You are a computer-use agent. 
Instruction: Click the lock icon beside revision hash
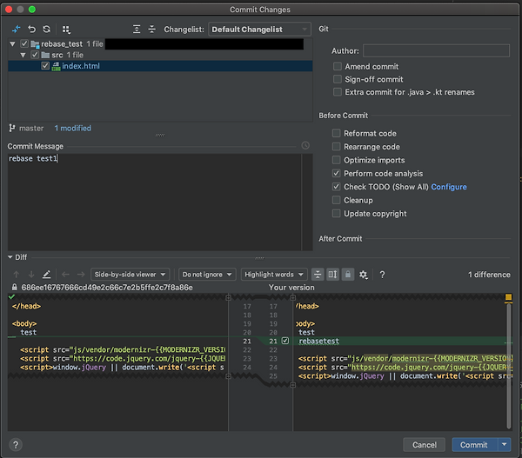coord(14,287)
